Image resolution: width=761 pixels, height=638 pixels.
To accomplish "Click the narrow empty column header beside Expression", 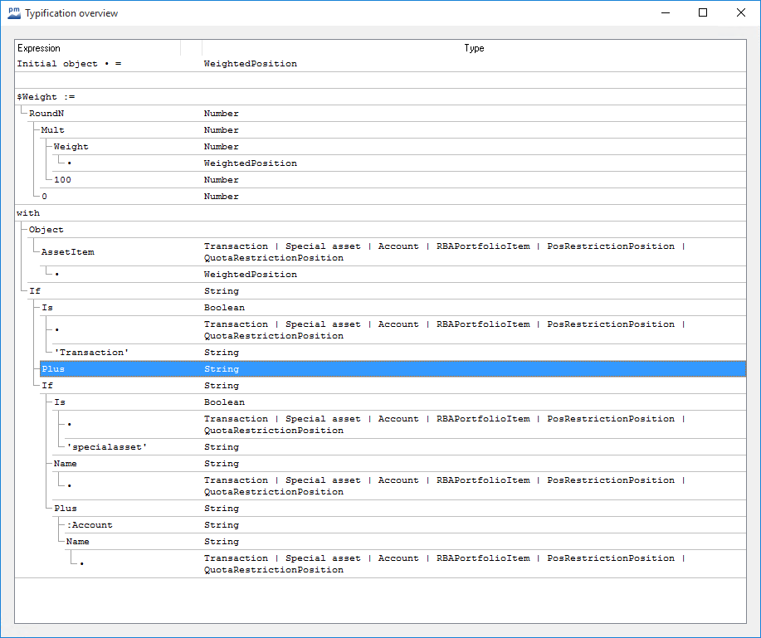I will point(191,48).
